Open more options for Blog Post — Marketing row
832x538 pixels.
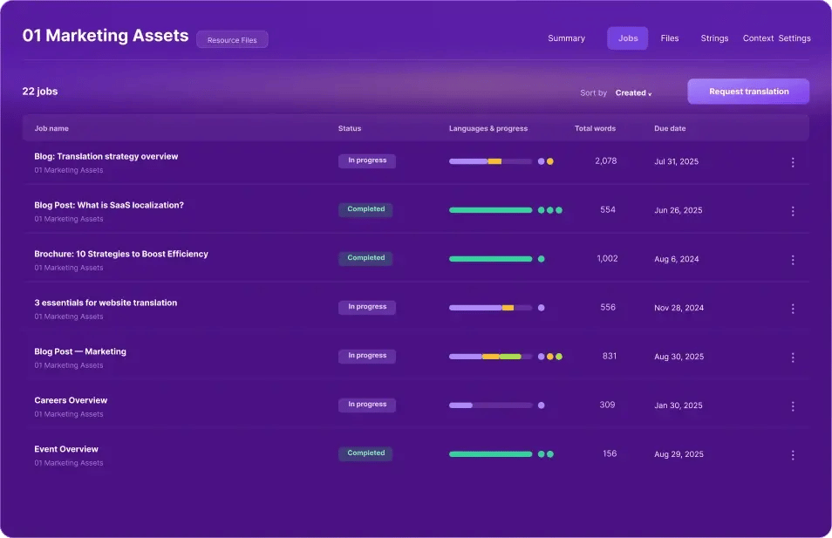click(793, 358)
